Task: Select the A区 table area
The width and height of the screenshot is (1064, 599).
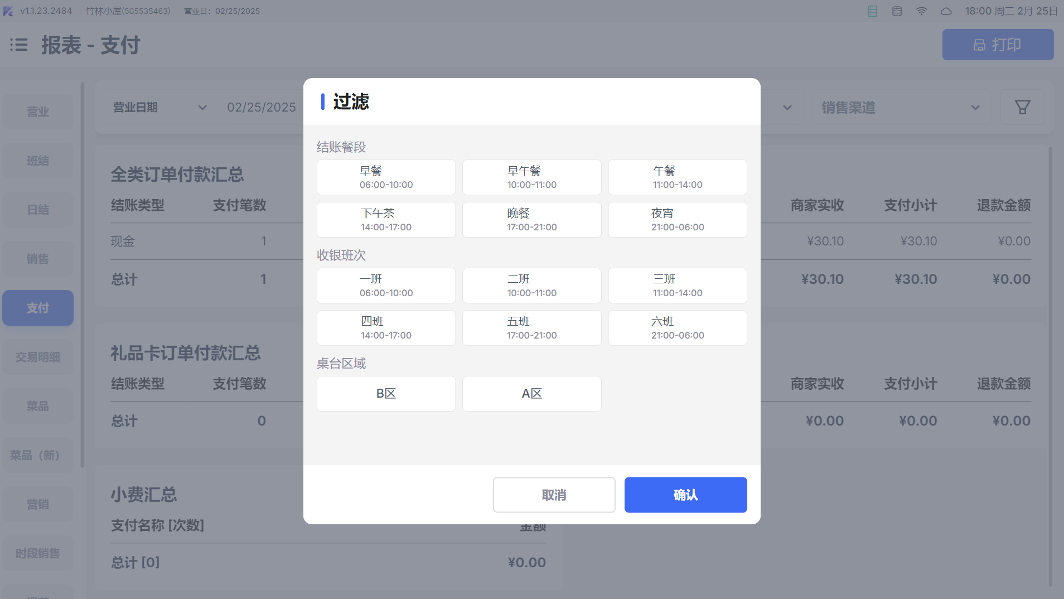Action: coord(531,394)
